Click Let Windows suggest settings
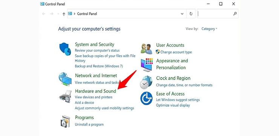Viewport: 279px width, 136px height. (x=178, y=100)
